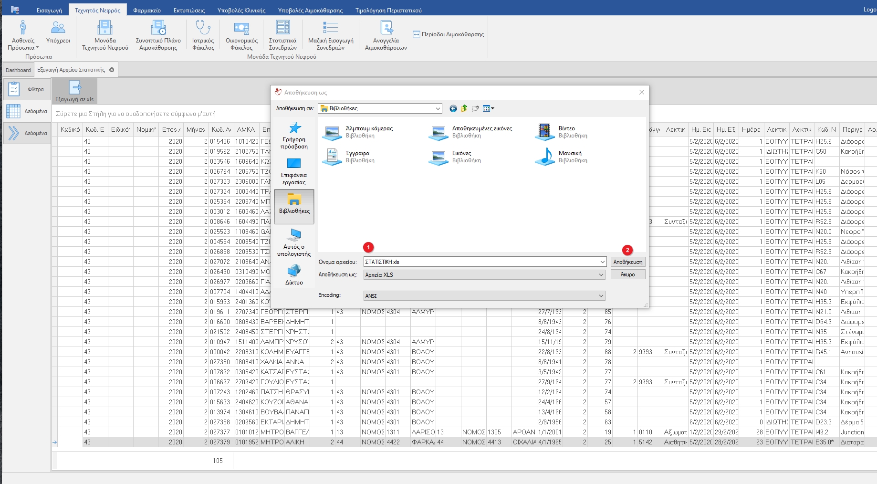Image resolution: width=877 pixels, height=484 pixels.
Task: Select Γρήγορη πρόσβαση in save dialog
Action: tap(294, 136)
